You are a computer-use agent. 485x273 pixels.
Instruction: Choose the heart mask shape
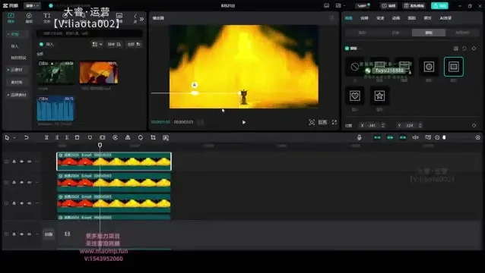coord(355,96)
